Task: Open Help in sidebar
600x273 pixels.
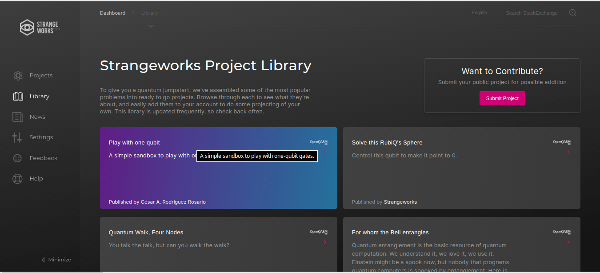Action: click(x=36, y=179)
